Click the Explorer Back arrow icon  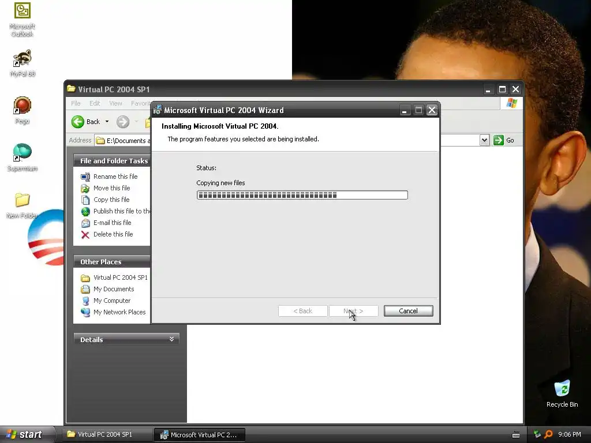(x=78, y=122)
